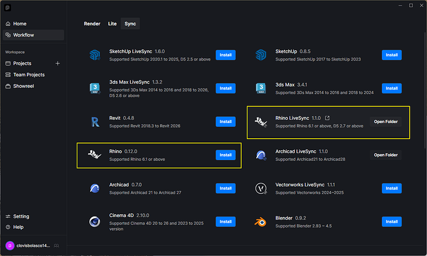Install SketchUp LiveSync 1.6.0
This screenshot has height=256, width=427.
pyautogui.click(x=225, y=55)
